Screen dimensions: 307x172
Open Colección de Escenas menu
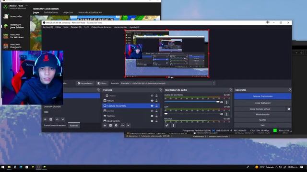[101, 27]
